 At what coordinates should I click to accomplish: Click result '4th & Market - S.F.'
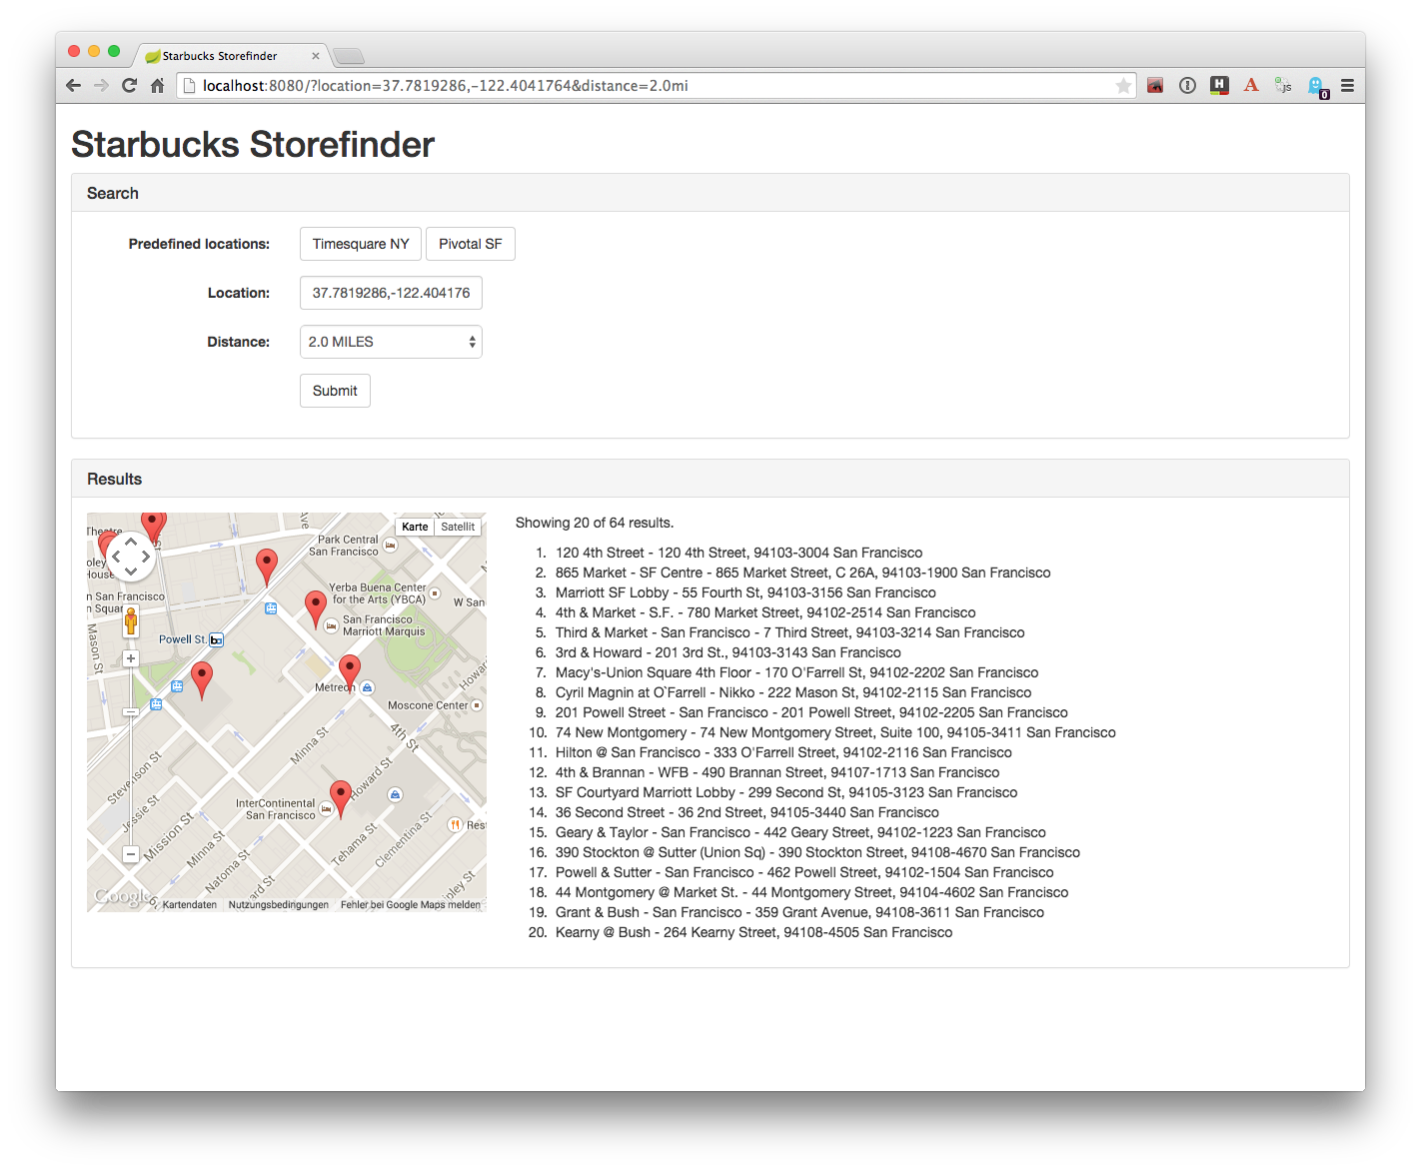(x=765, y=612)
